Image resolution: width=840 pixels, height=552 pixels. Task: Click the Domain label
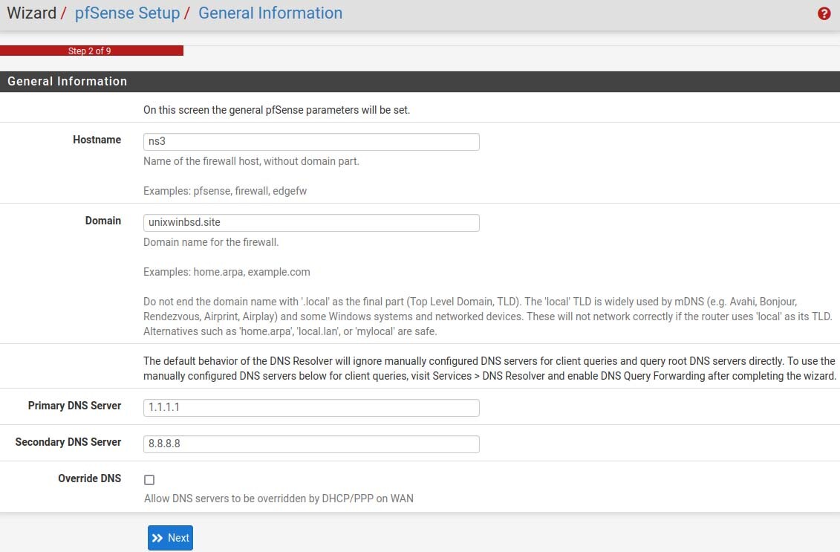pyautogui.click(x=102, y=220)
